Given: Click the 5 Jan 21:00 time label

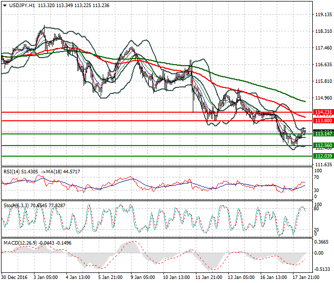Looking at the screenshot, I should pos(110,277).
